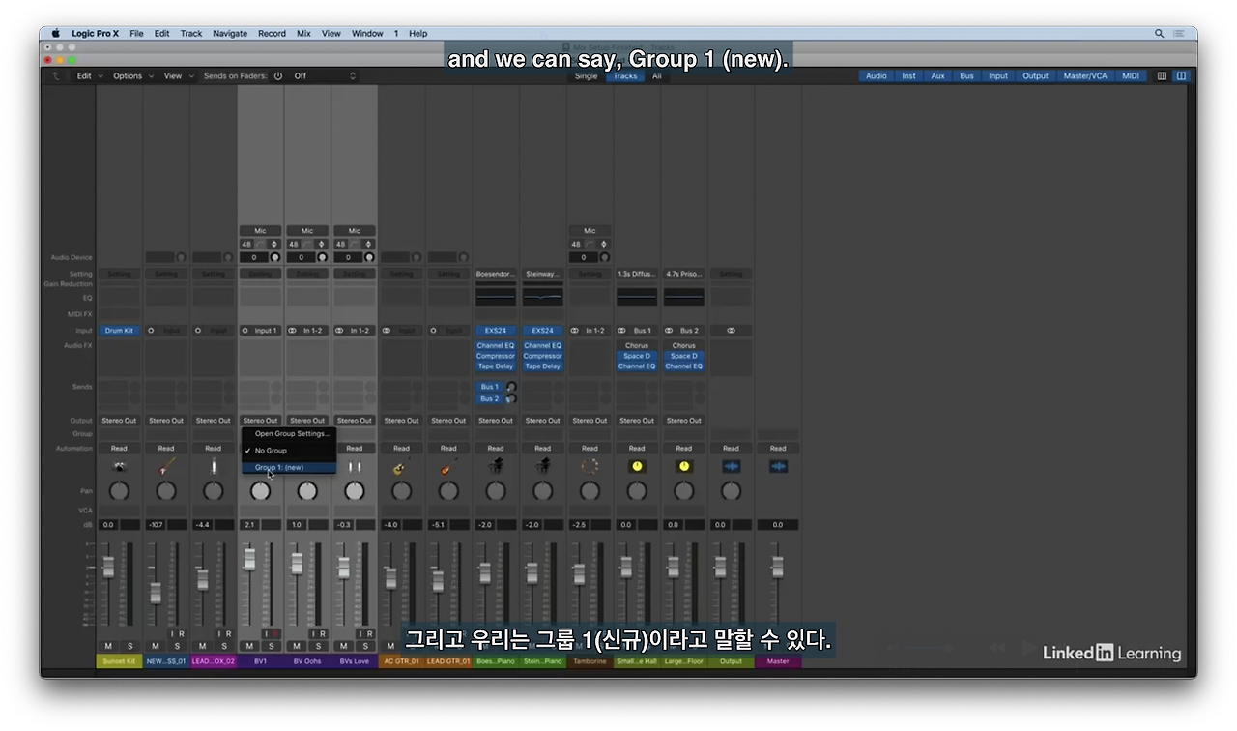Click the yellow aux icon on Small...e Hall
This screenshot has width=1237, height=731.
637,467
